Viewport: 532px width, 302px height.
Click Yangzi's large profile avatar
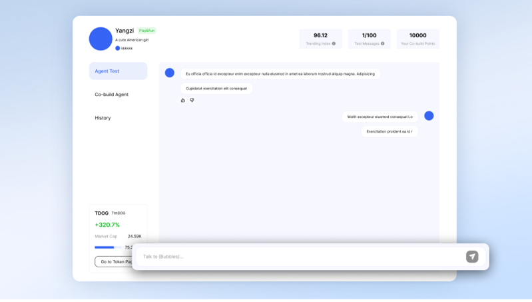click(x=101, y=39)
